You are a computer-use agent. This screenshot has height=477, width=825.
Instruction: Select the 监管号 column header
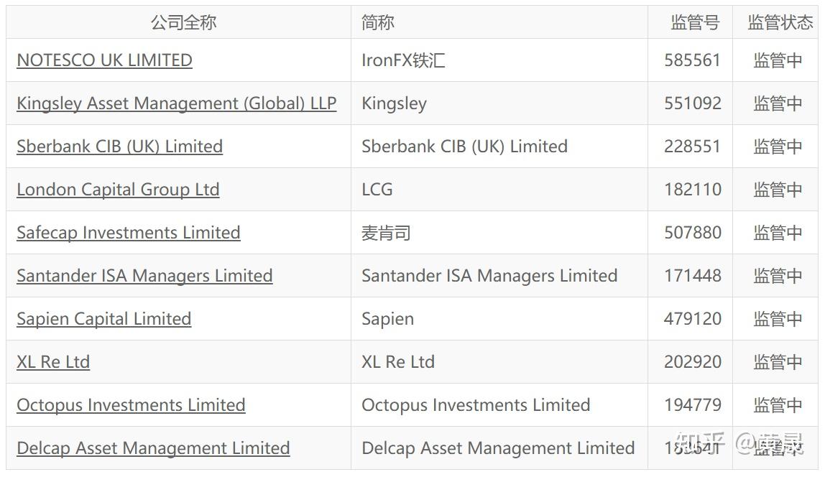coord(694,22)
